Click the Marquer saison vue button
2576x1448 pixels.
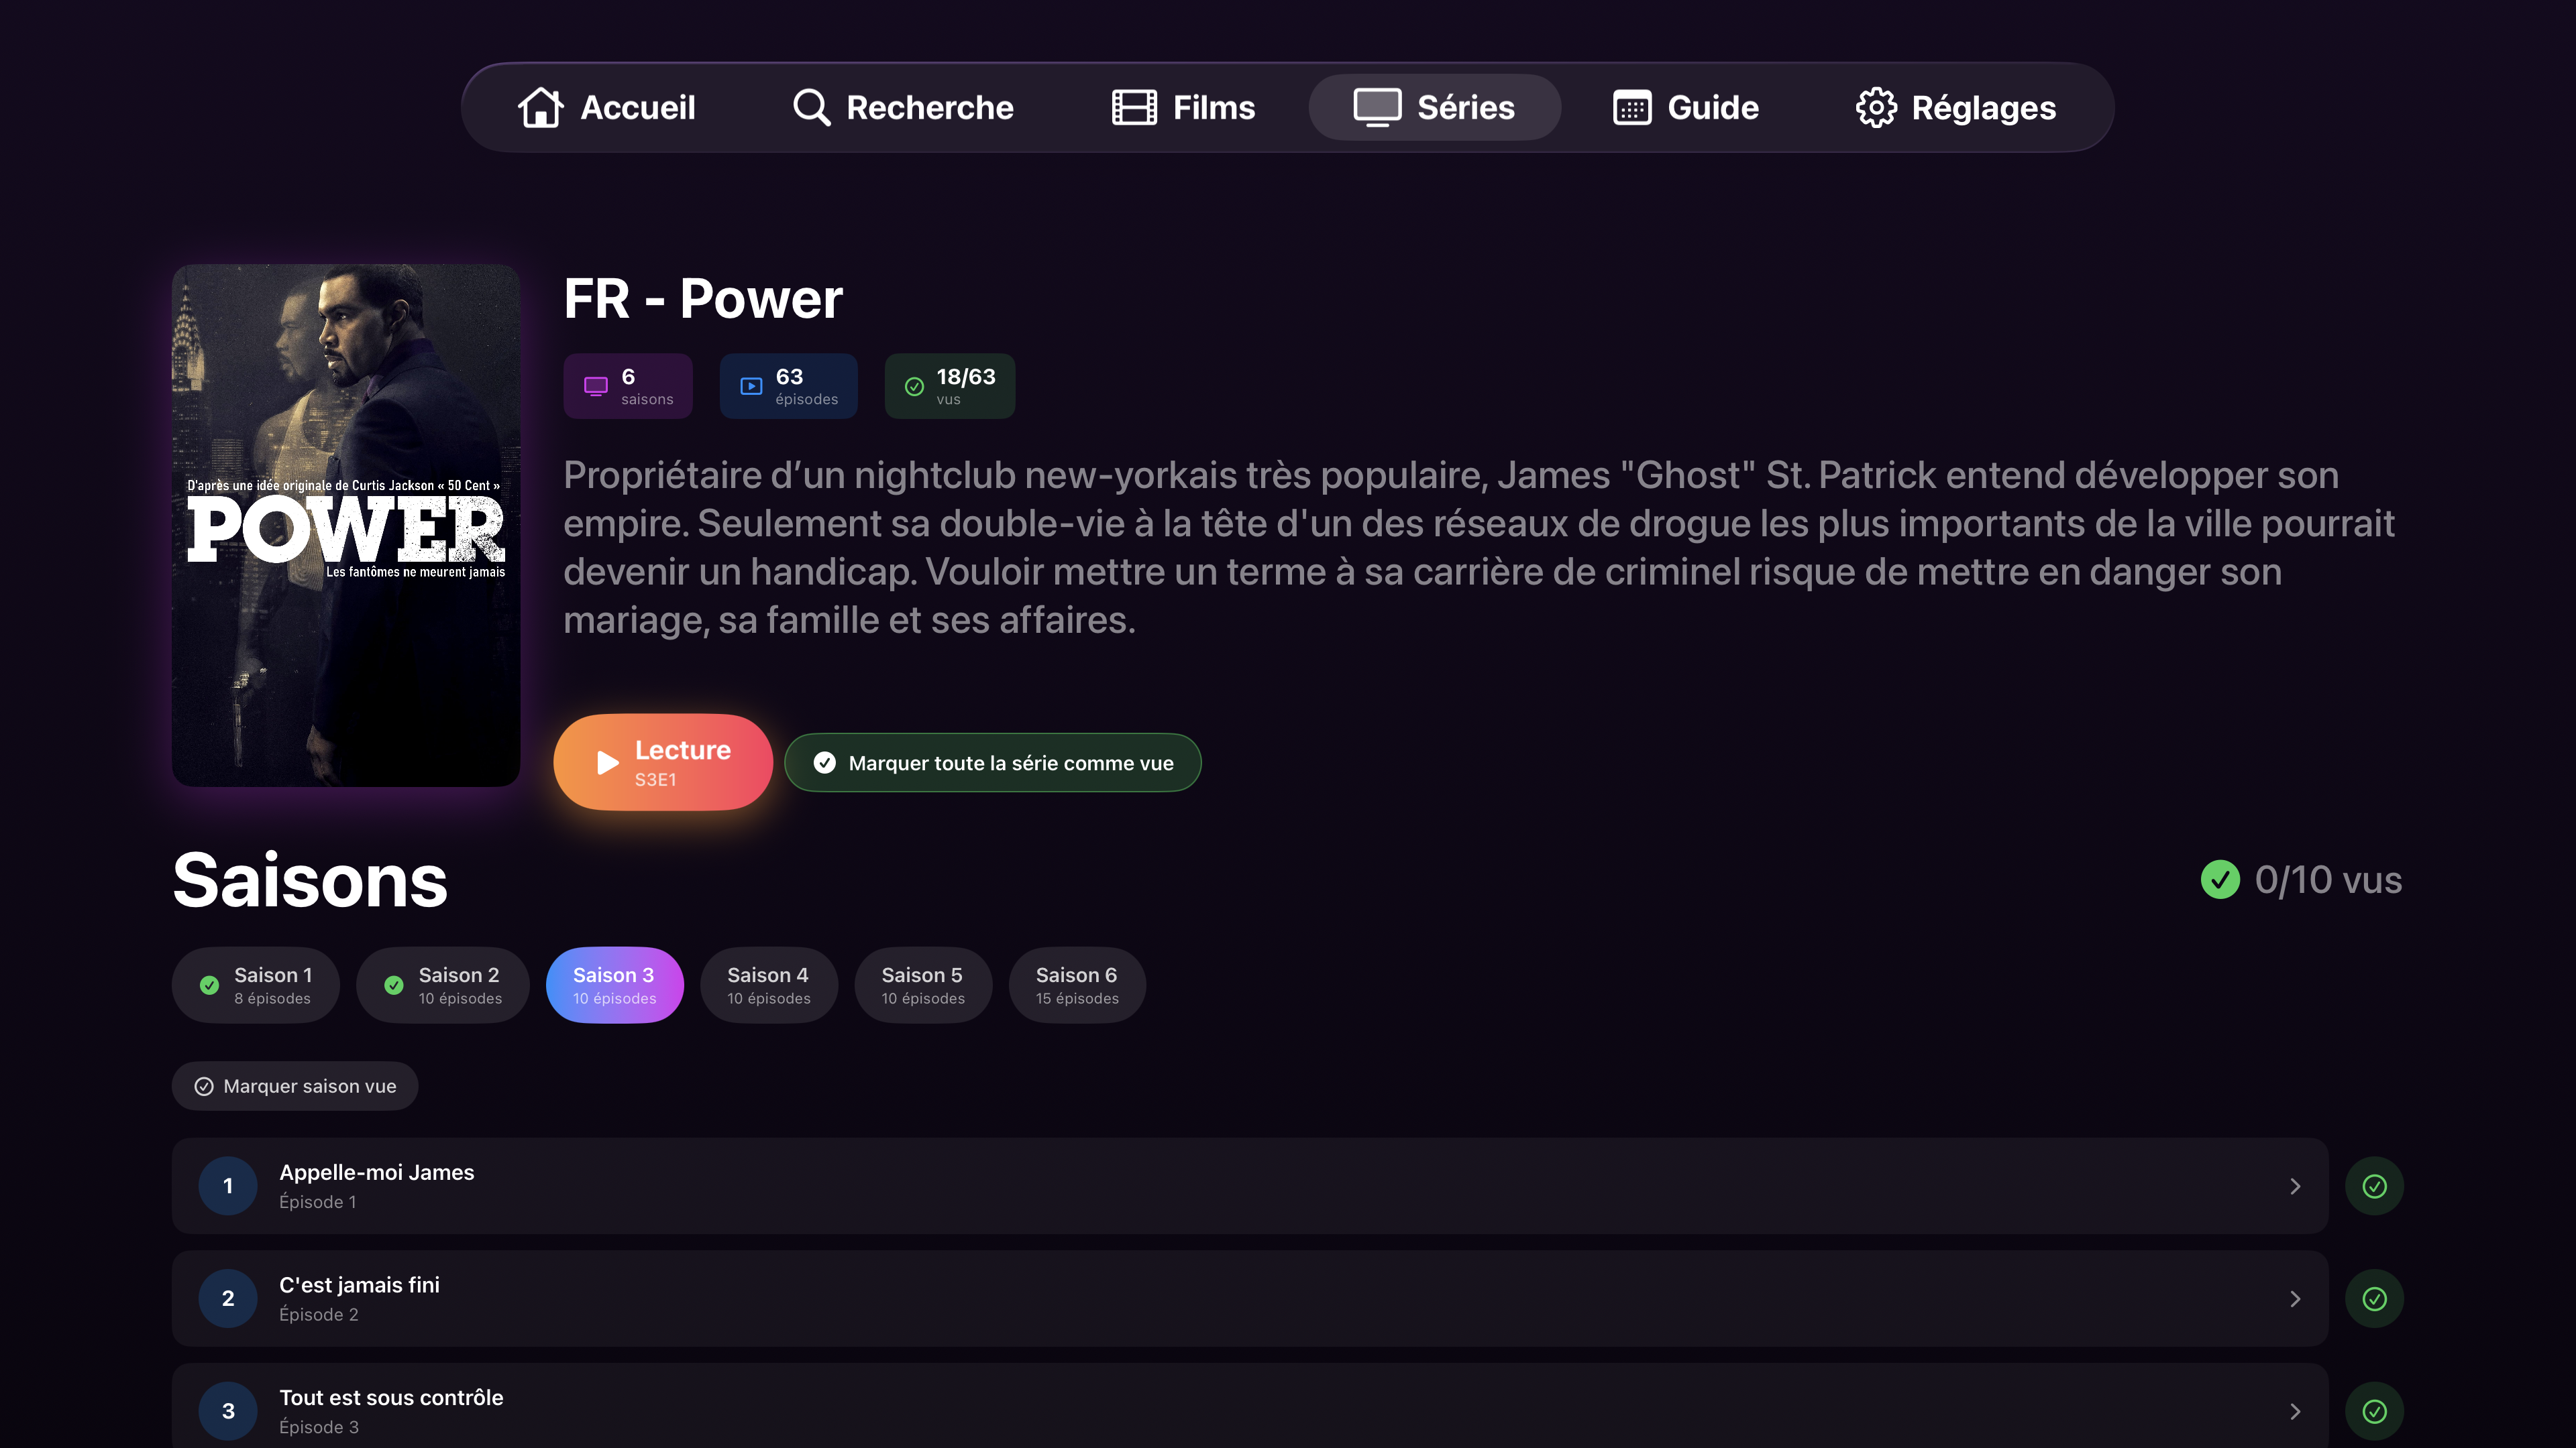point(295,1086)
